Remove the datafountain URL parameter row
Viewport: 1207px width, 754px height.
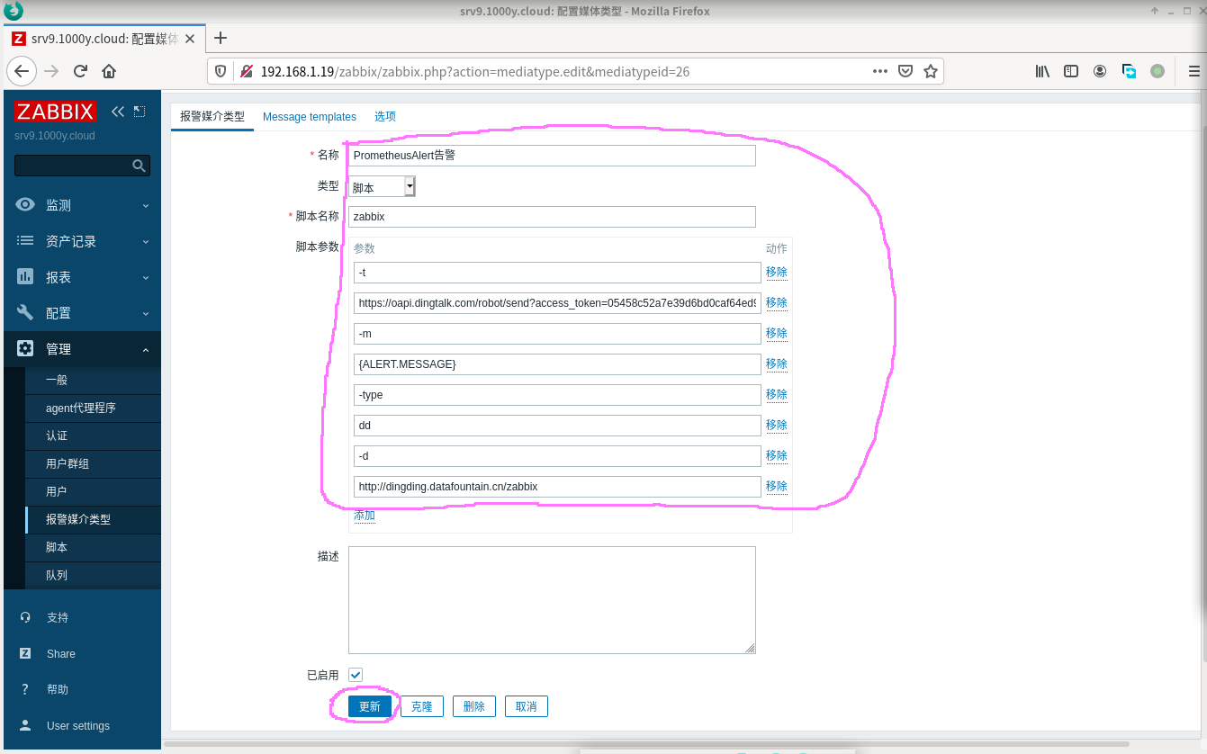pyautogui.click(x=777, y=486)
